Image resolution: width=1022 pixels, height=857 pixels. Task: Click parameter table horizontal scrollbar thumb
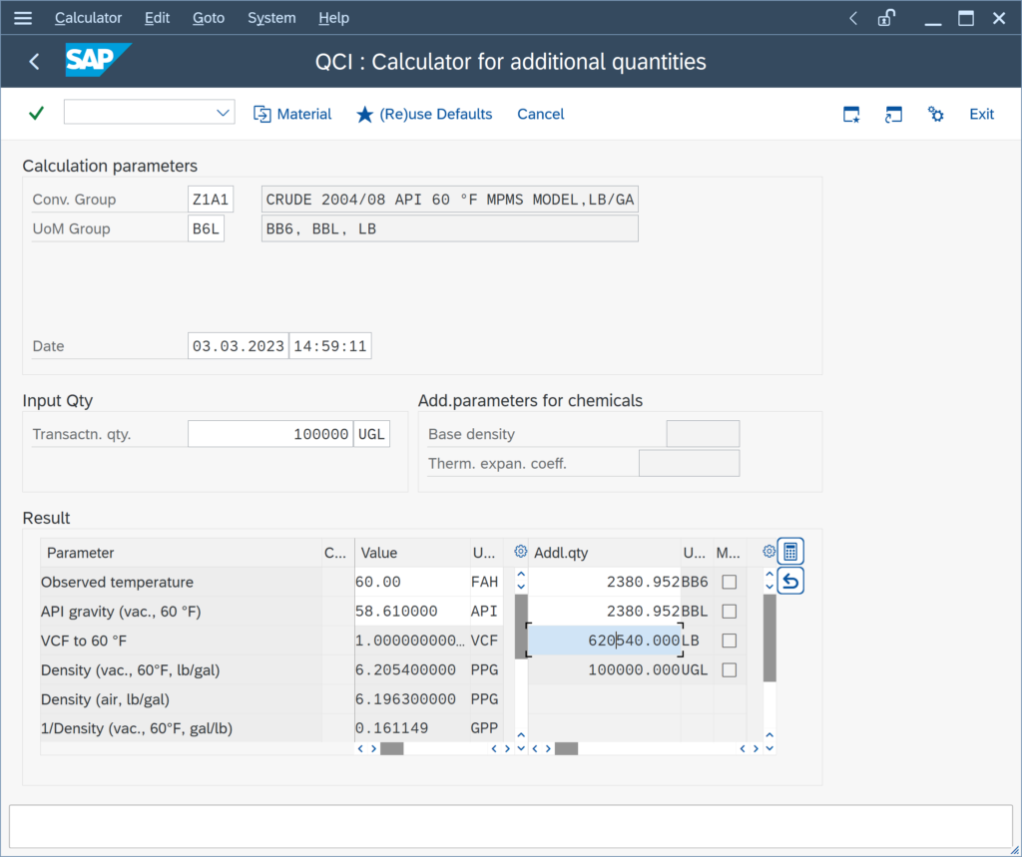[391, 749]
